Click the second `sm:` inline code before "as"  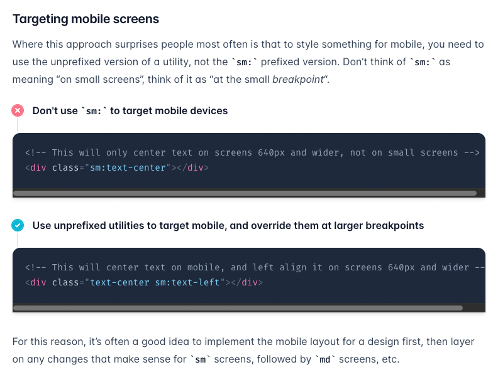click(x=423, y=62)
